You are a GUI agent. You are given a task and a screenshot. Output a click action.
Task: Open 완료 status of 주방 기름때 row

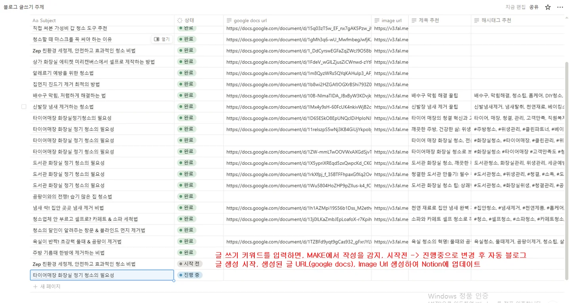point(187,253)
